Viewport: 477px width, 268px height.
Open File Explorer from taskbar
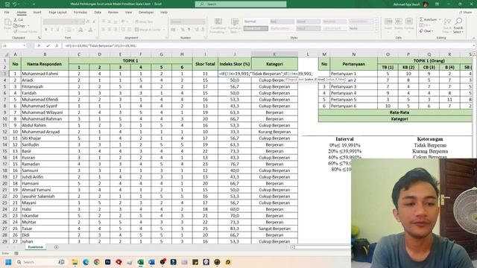point(75,262)
